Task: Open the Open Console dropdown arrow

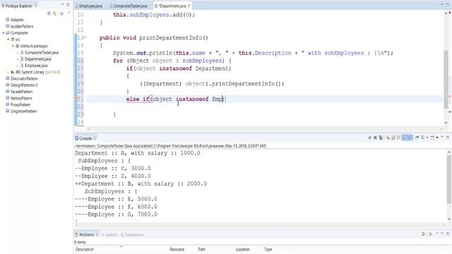Action: point(437,138)
